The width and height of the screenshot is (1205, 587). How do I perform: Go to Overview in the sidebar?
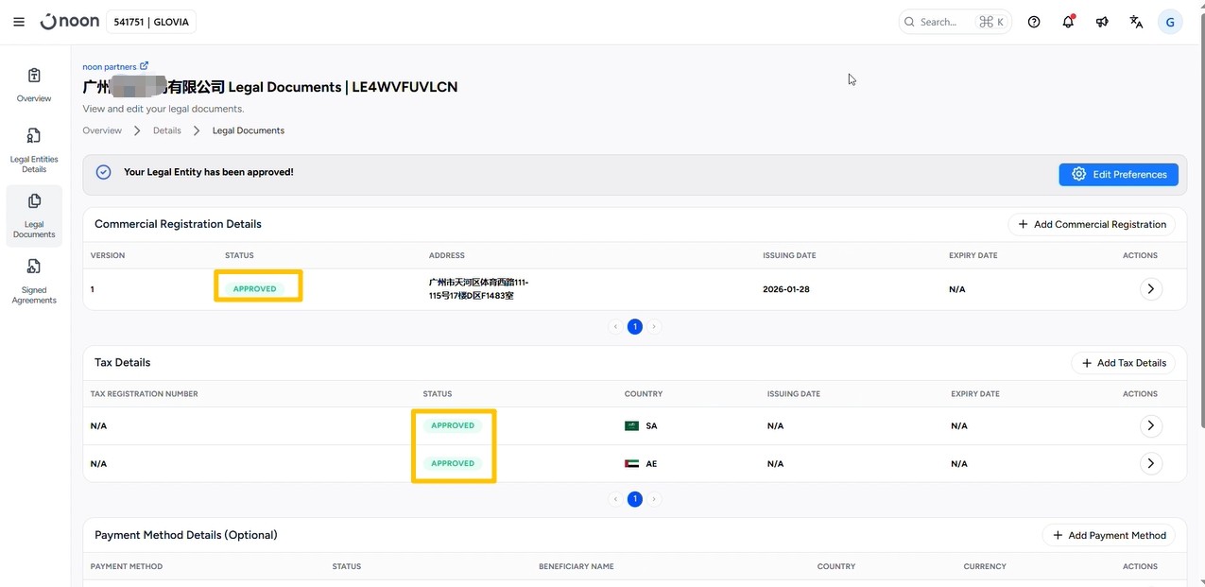[34, 85]
